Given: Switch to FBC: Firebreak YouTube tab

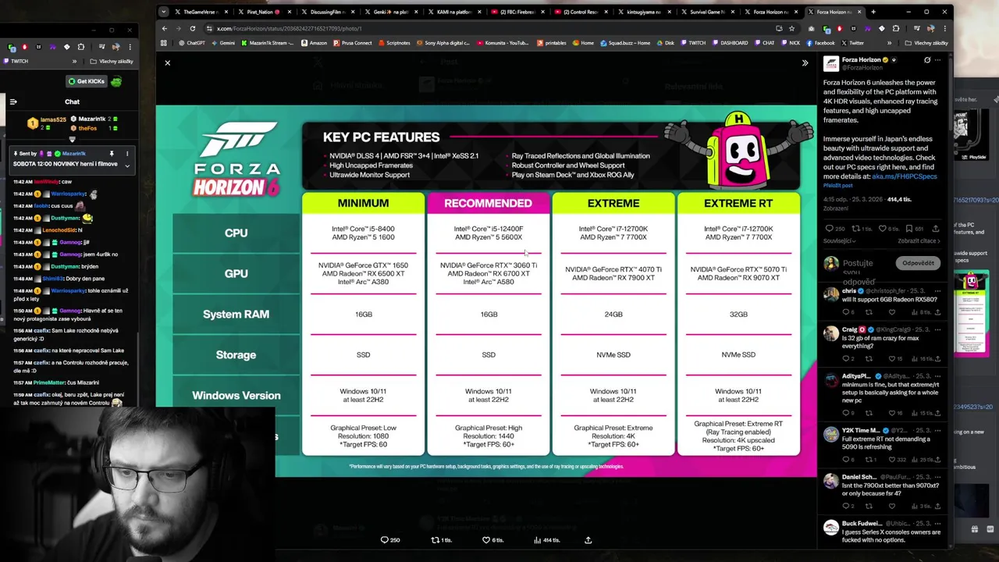Looking at the screenshot, I should pyautogui.click(x=517, y=12).
